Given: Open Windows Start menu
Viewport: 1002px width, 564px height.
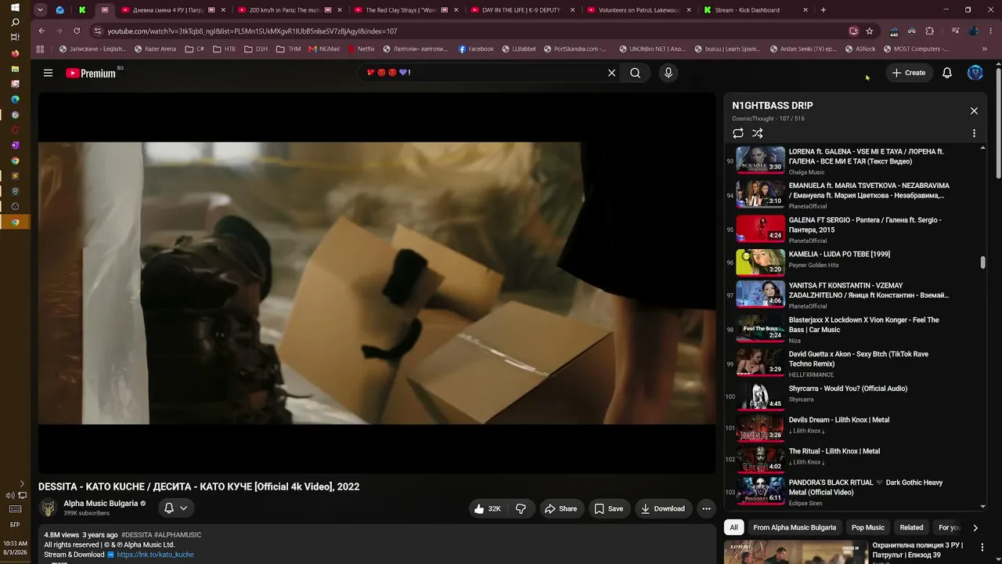Looking at the screenshot, I should pos(15,7).
